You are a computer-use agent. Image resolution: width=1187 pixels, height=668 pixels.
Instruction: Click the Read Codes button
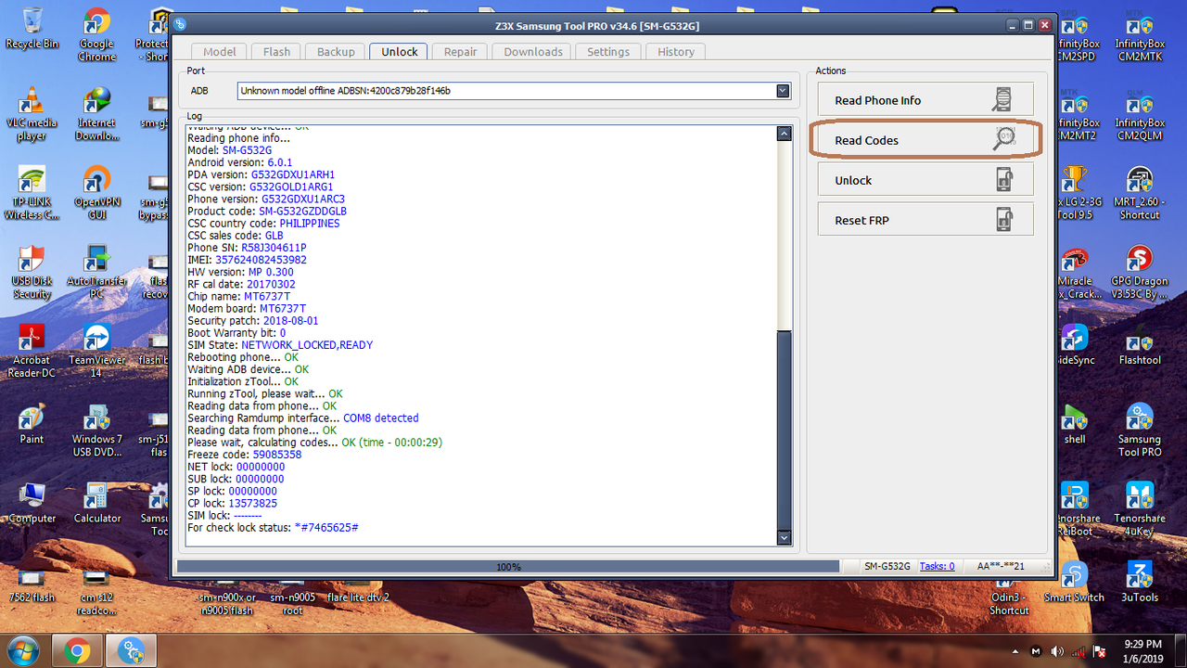[x=925, y=140]
